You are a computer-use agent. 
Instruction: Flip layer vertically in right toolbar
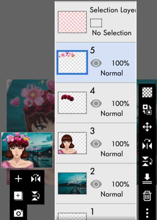(147, 162)
